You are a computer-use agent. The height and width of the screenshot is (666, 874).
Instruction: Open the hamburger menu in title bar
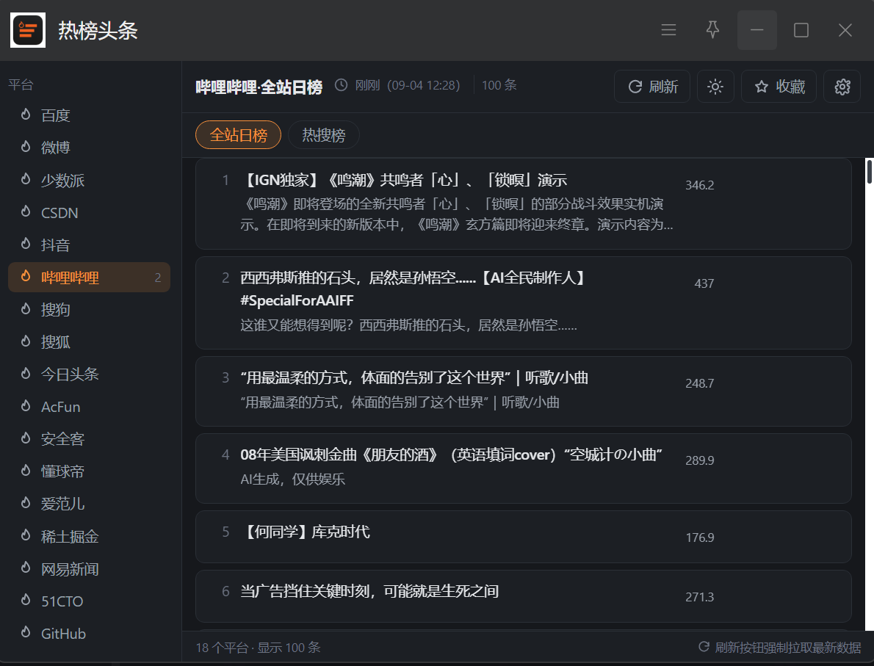[668, 30]
